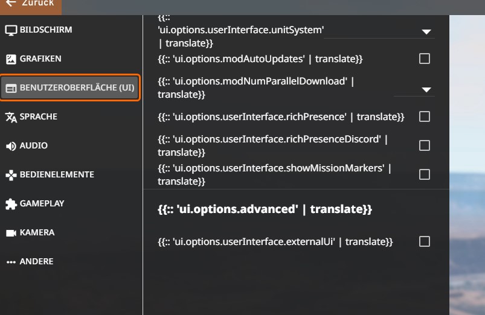Click the Benutzeroberfläche window icon
Screen dimensions: 485x315
[x=11, y=88]
